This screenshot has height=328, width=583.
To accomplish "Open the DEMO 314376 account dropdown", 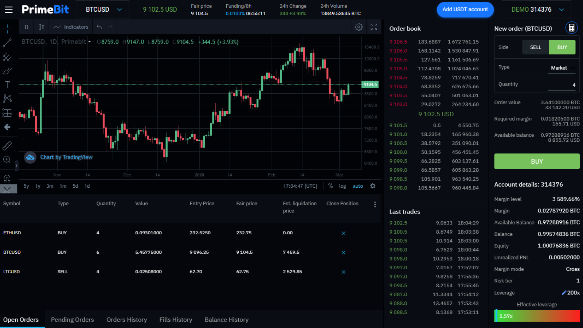I will (x=536, y=10).
